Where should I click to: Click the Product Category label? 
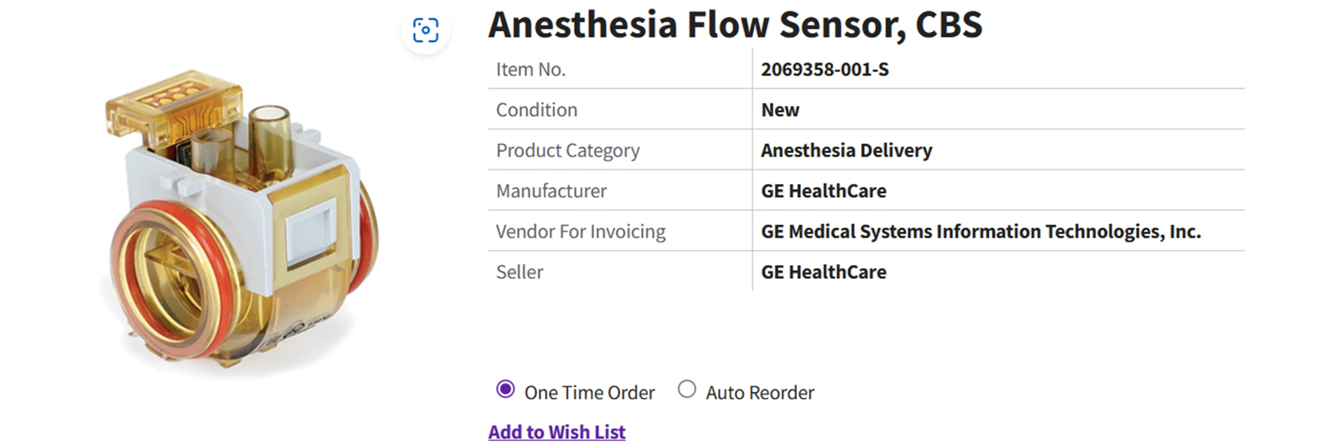[x=568, y=150]
